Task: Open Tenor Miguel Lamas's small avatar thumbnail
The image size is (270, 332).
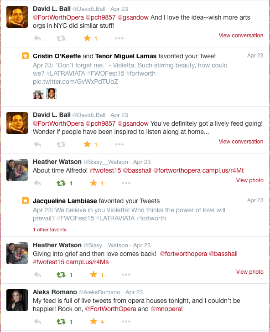Action: [x=52, y=94]
